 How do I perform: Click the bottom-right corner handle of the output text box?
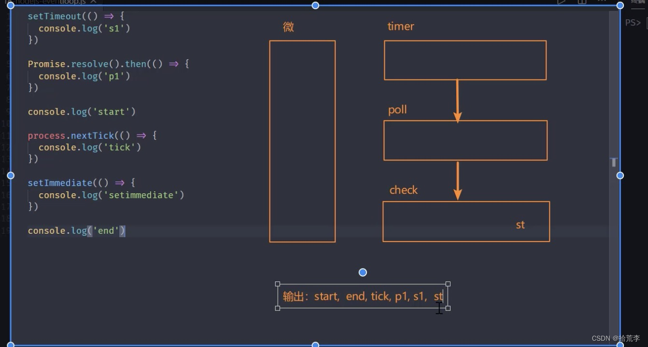[448, 308]
